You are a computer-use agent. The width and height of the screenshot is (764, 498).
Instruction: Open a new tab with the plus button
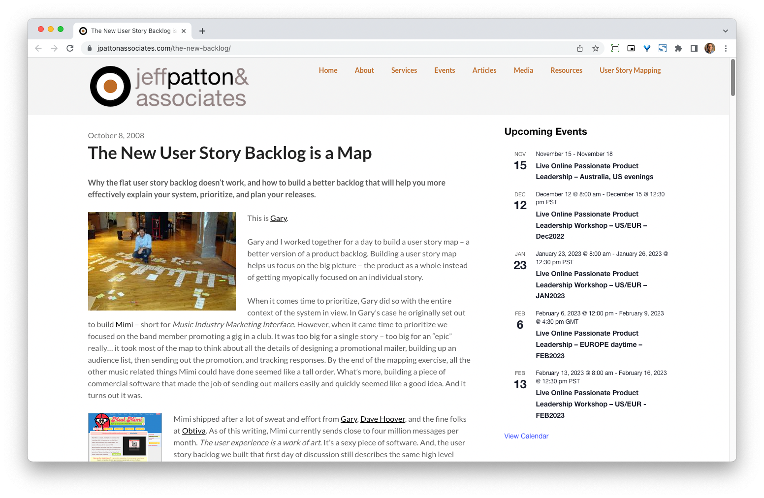[x=202, y=31]
